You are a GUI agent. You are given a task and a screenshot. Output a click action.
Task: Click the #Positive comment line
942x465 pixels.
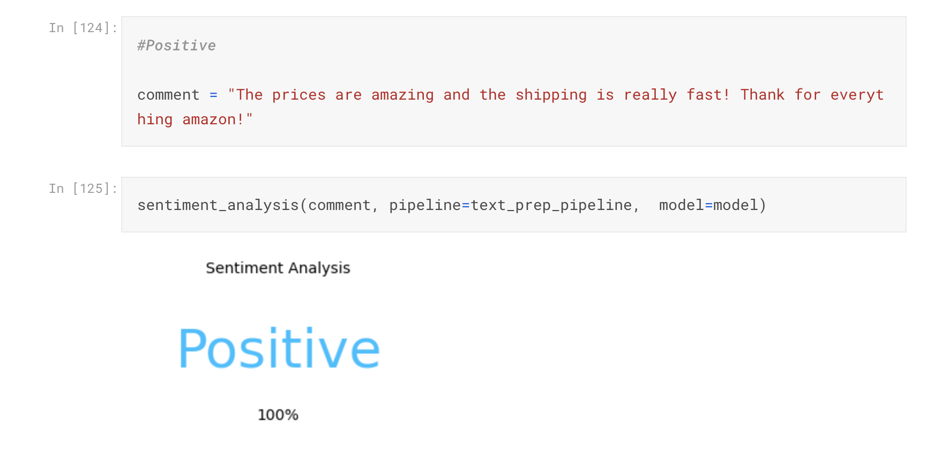coord(176,46)
